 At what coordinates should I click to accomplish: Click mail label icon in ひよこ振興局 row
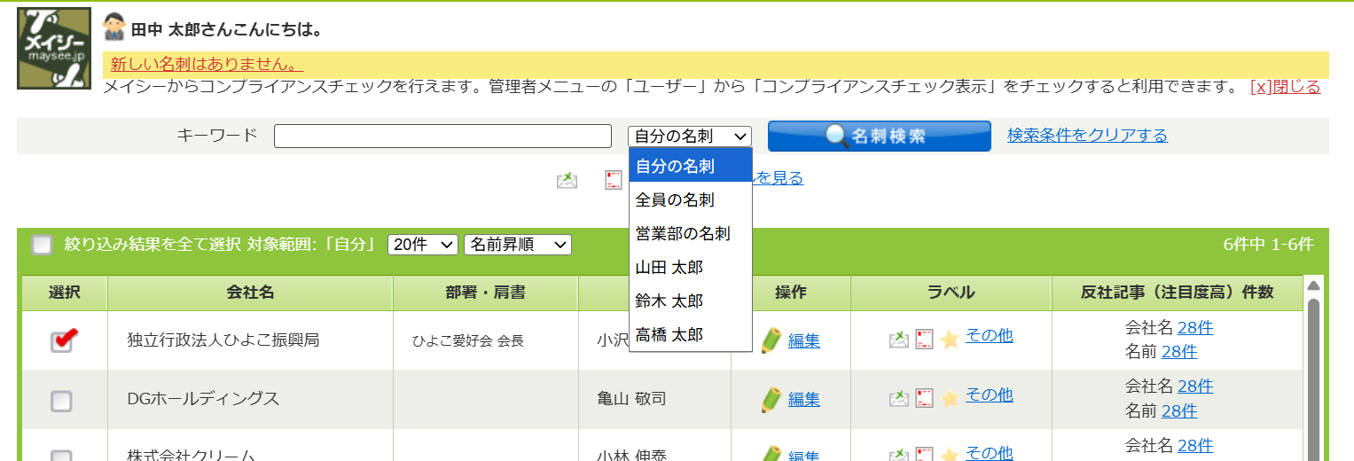[x=899, y=340]
